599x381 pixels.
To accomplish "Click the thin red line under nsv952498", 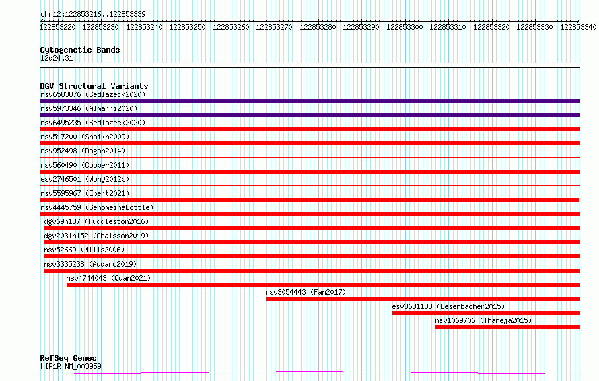I will click(x=310, y=157).
